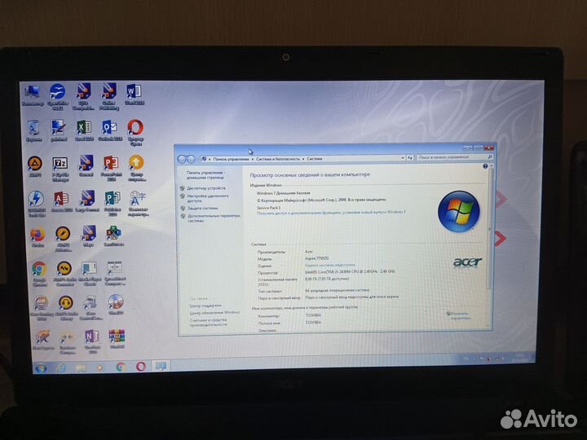Open 'Центр поддержки' link
The width and height of the screenshot is (587, 440).
[205, 306]
